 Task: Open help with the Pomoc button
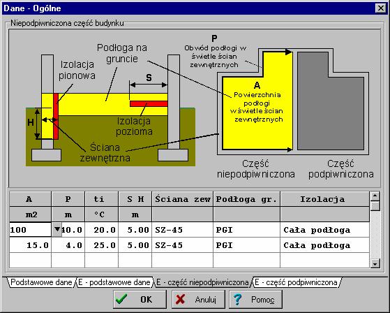coord(255,299)
